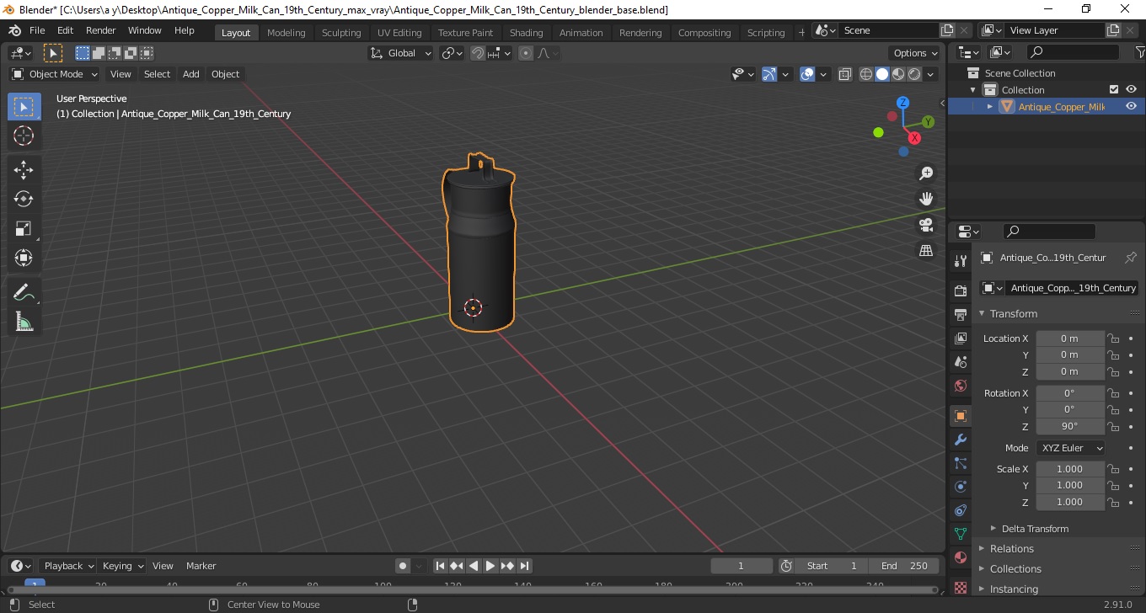
Task: Select the Move tool
Action: [x=24, y=170]
